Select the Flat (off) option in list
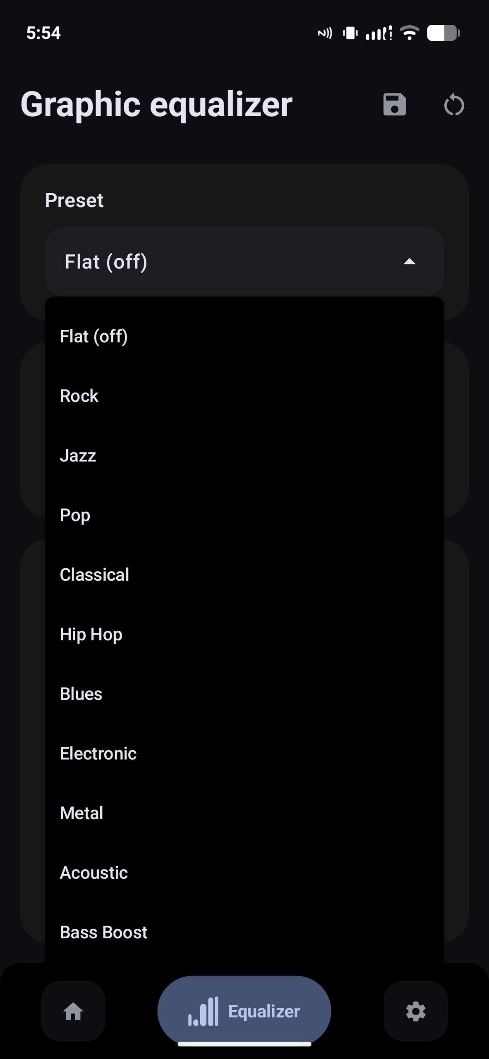489x1059 pixels. 94,336
